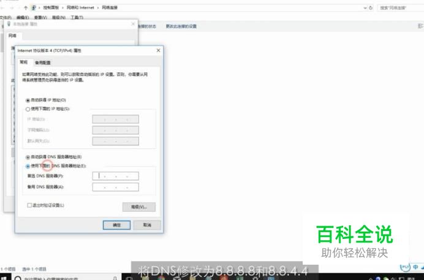The height and width of the screenshot is (280, 424).
Task: Close the IPv4 properties dialog
Action: (159, 50)
